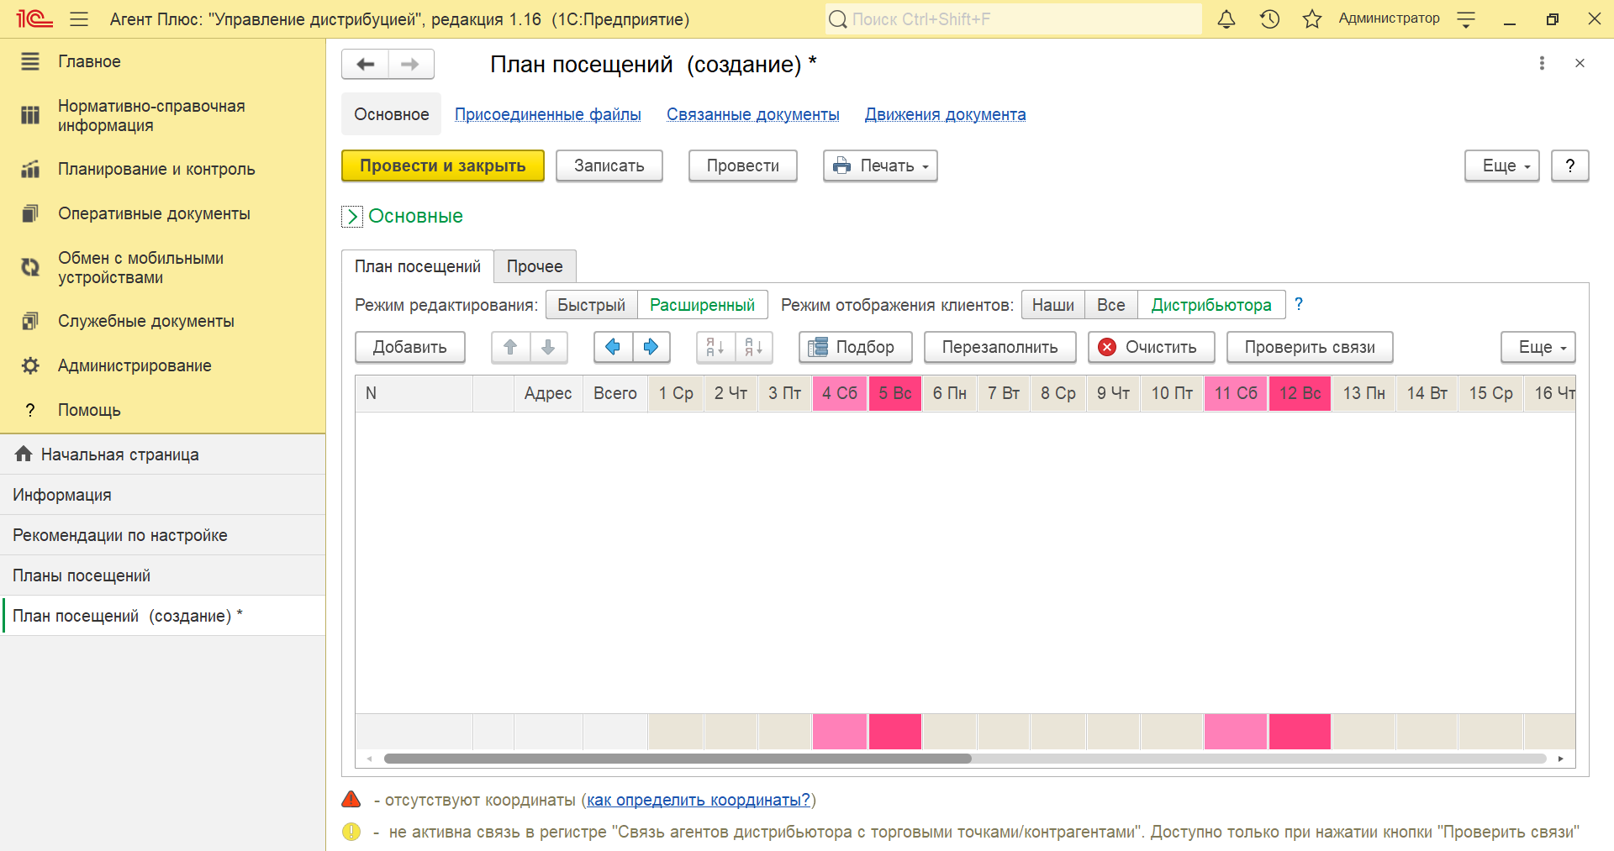Shift period right with blue right arrow

point(651,347)
